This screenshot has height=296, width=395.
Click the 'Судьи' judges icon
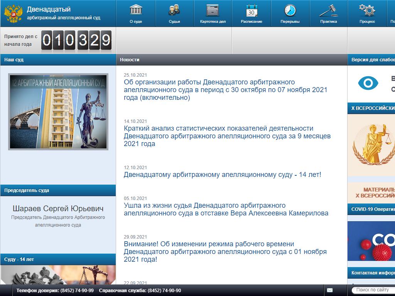click(x=174, y=10)
